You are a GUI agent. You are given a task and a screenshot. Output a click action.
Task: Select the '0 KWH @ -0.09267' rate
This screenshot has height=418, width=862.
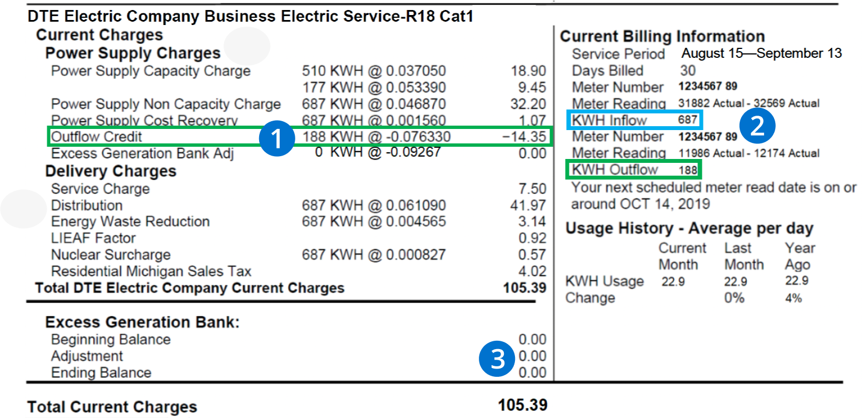tap(378, 152)
